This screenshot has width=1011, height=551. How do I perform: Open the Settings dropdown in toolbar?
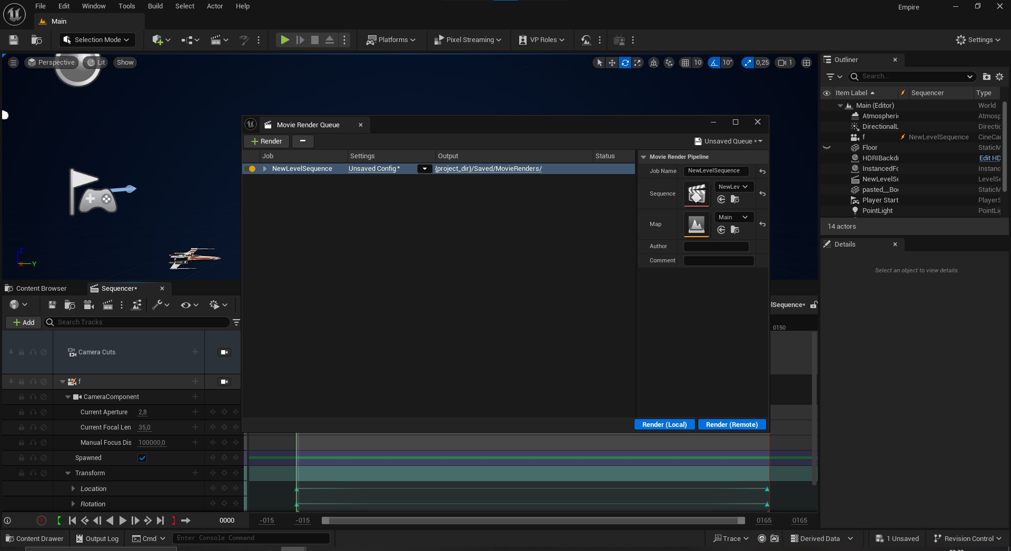(x=978, y=40)
